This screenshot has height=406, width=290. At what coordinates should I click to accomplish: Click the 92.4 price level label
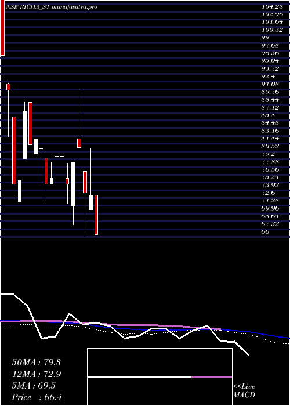(x=268, y=76)
